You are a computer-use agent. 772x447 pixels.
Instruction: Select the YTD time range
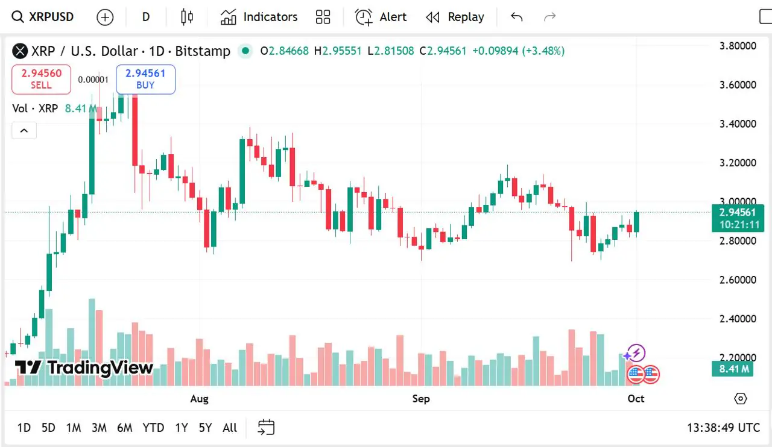(153, 428)
